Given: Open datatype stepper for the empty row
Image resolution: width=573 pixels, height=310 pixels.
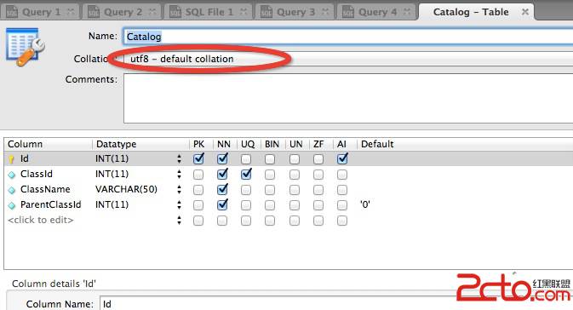Looking at the screenshot, I should (x=179, y=220).
